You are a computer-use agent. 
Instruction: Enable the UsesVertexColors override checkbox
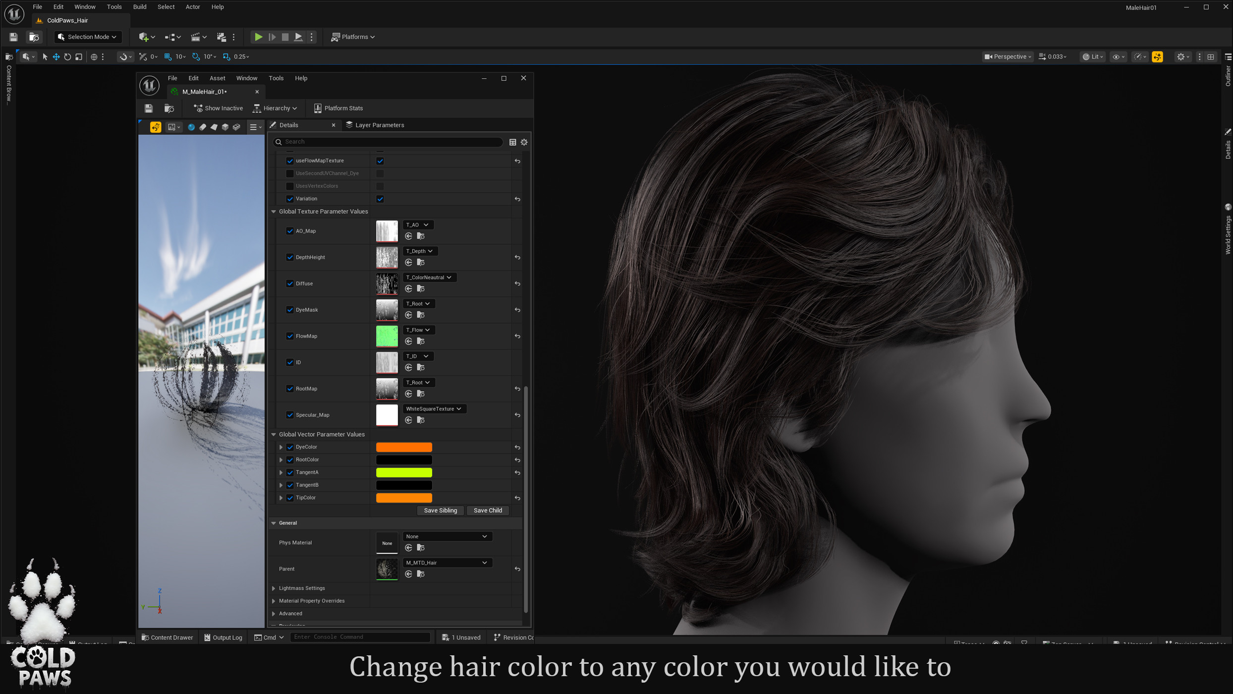tap(290, 186)
